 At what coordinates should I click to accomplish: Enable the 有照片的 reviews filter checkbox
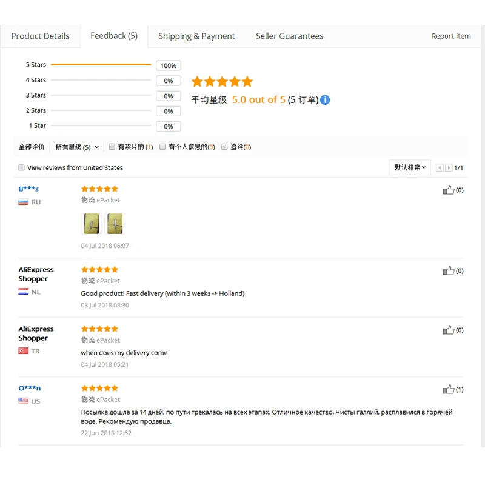pyautogui.click(x=112, y=147)
